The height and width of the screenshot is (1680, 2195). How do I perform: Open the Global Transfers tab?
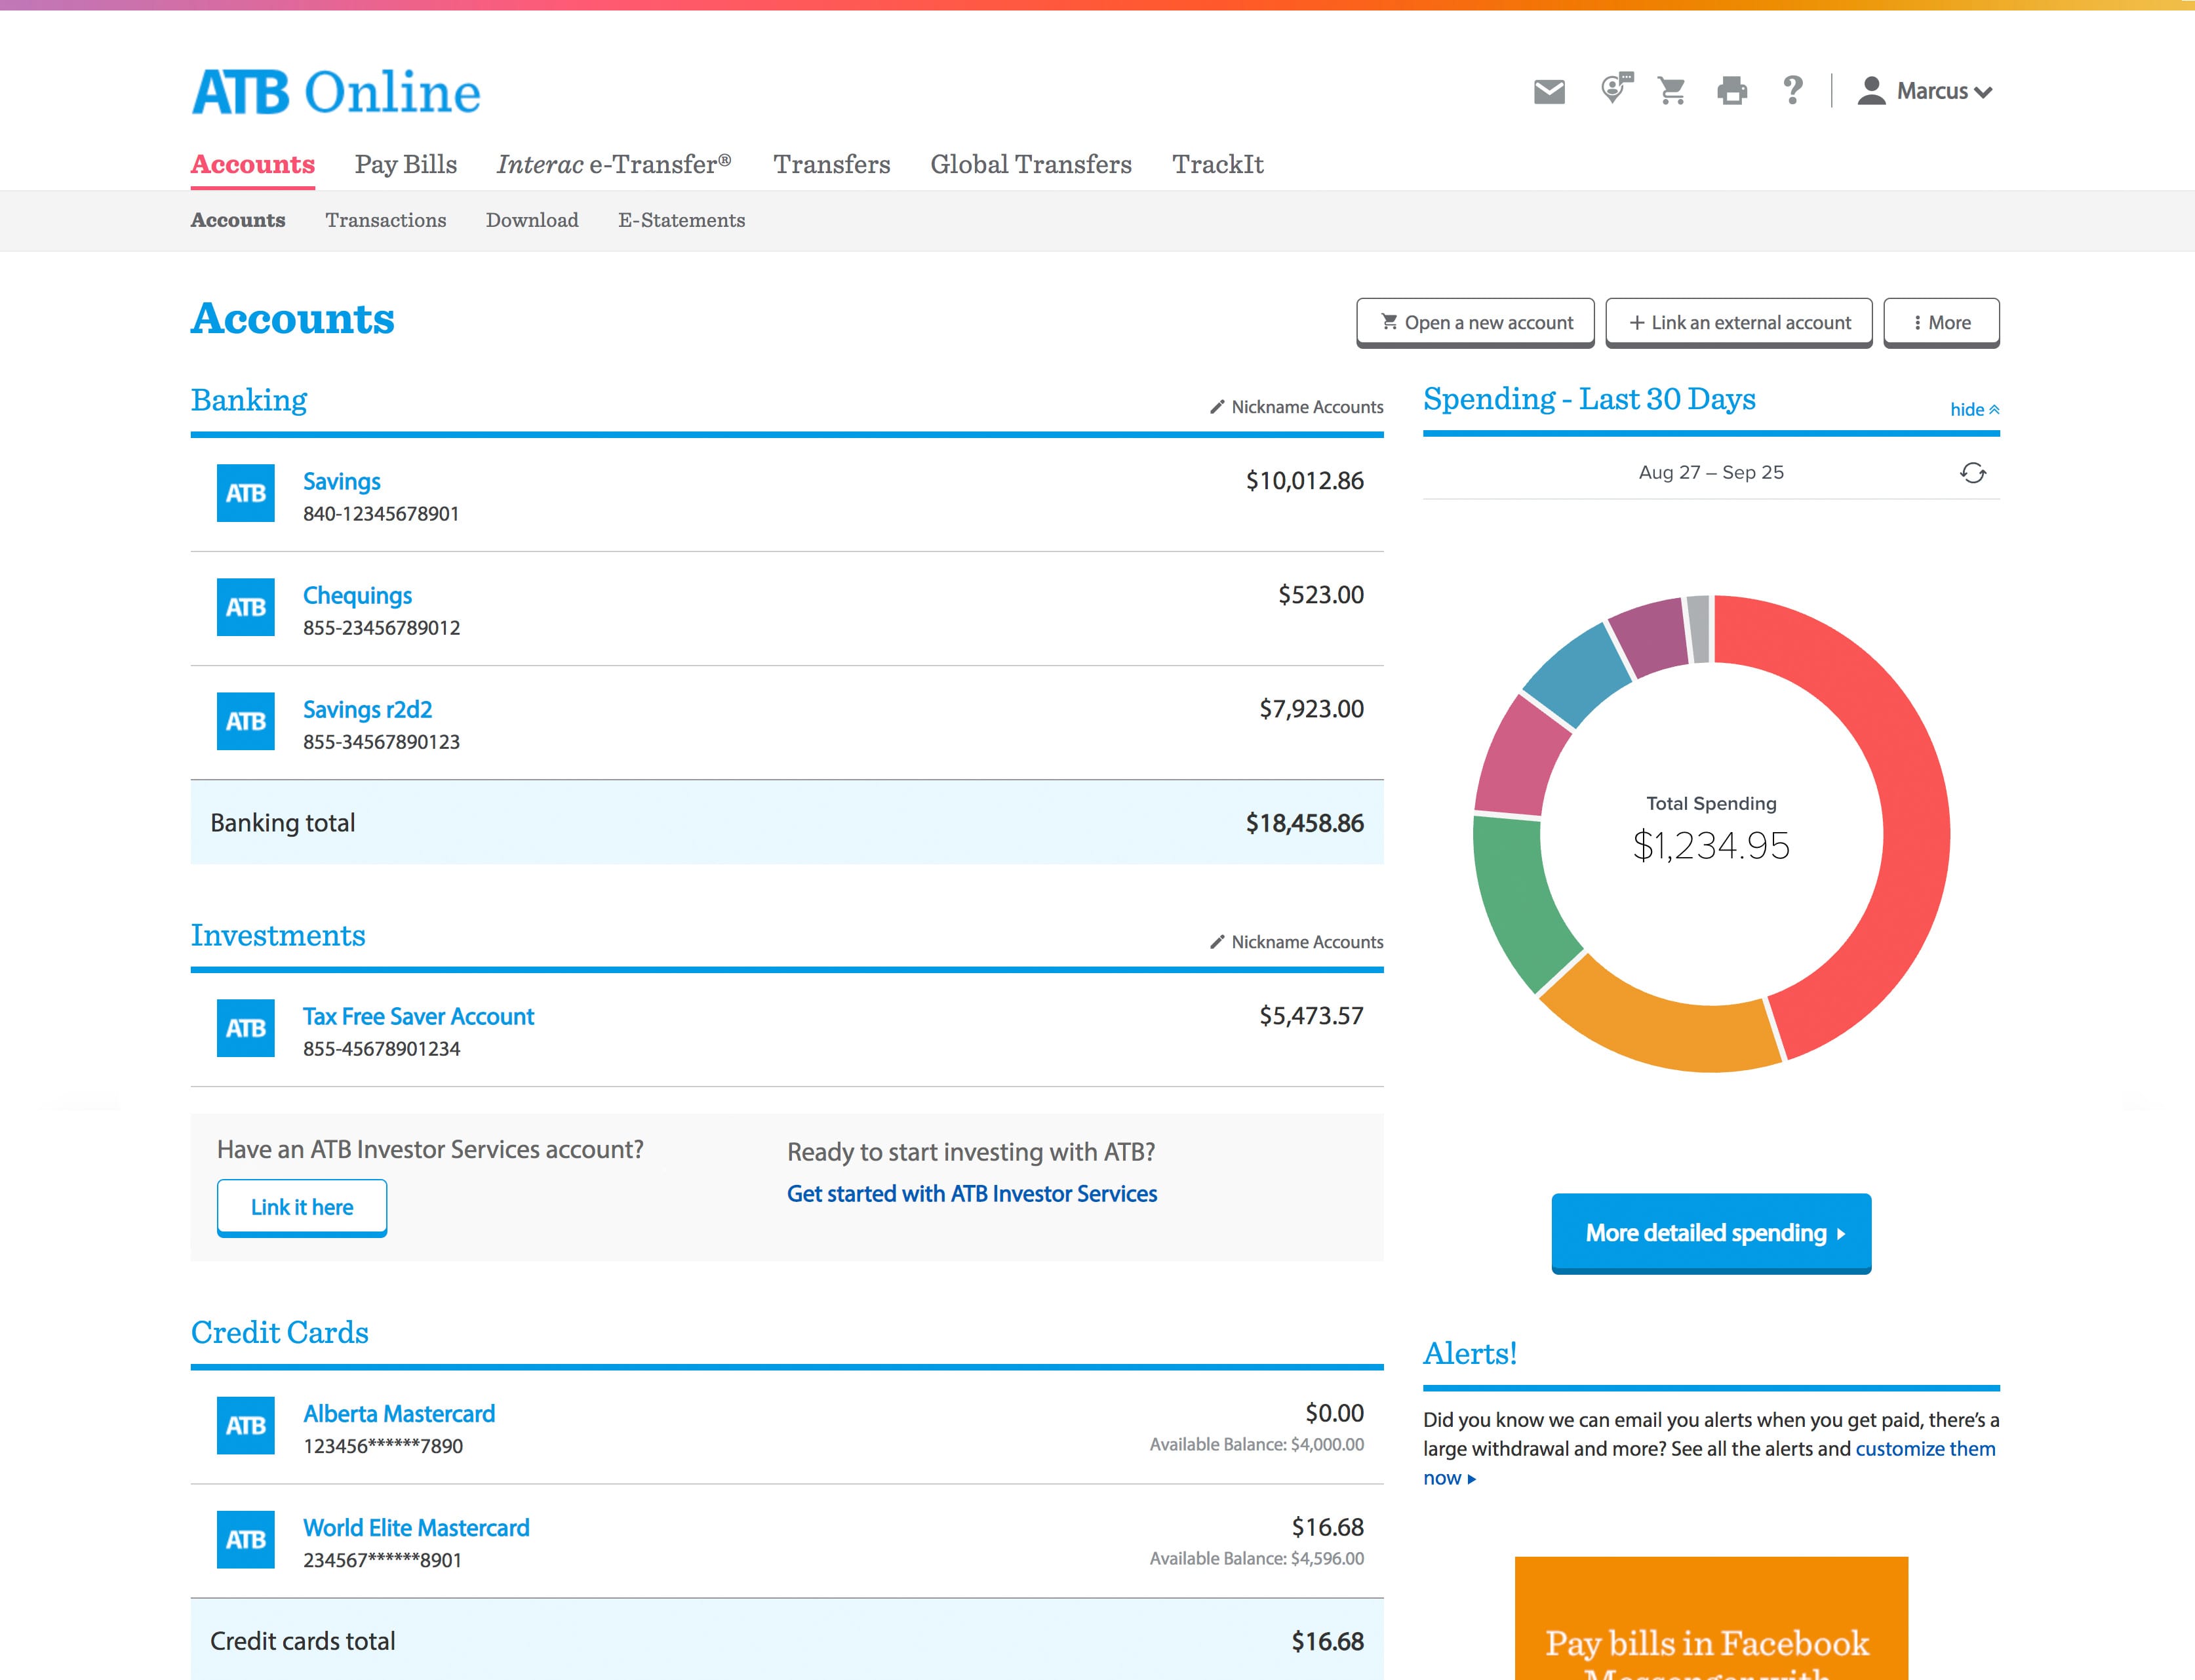click(1031, 164)
